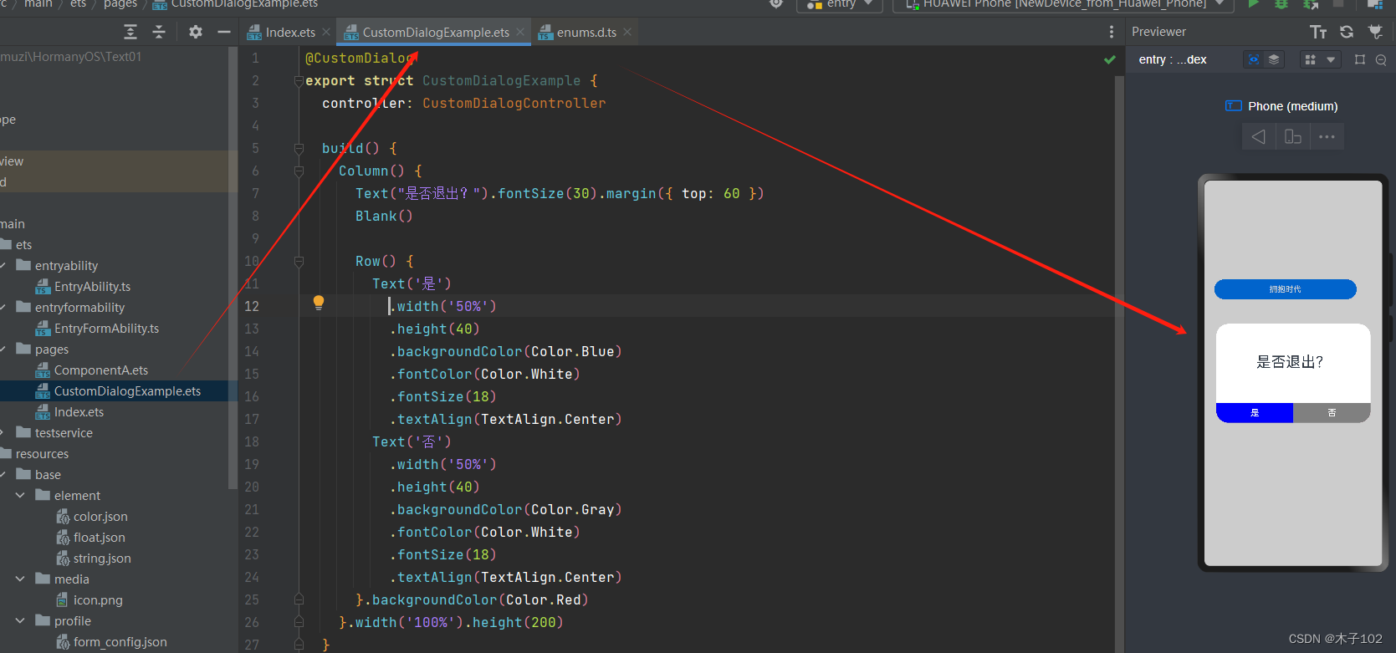Image resolution: width=1396 pixels, height=653 pixels.
Task: Expand all in the project tree toolbar
Action: pos(130,32)
